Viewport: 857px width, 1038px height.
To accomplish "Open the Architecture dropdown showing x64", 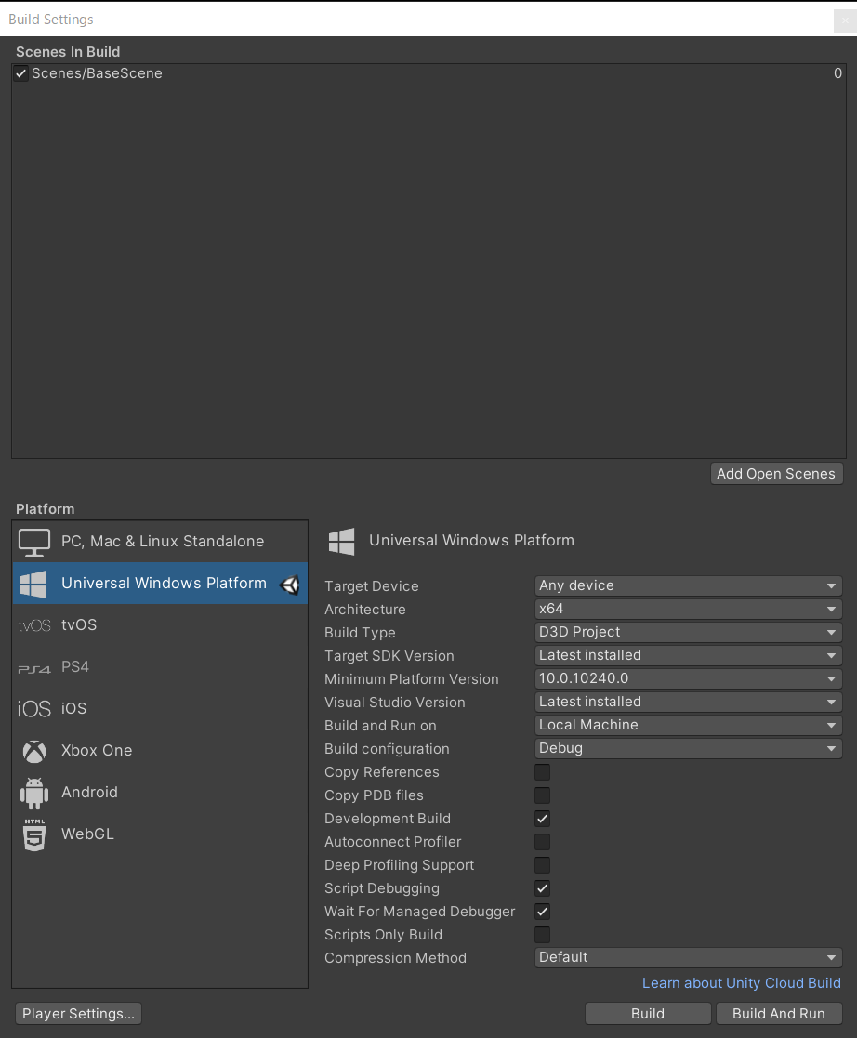I will [x=688, y=609].
